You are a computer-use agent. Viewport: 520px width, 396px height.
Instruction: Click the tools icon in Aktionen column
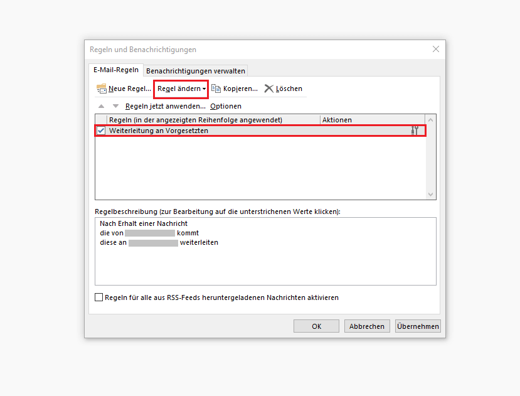pos(415,131)
